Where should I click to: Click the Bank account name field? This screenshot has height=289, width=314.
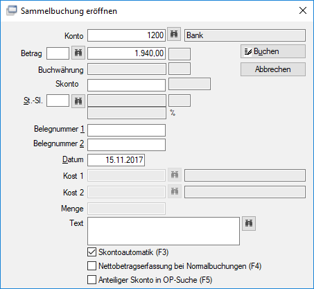point(245,35)
